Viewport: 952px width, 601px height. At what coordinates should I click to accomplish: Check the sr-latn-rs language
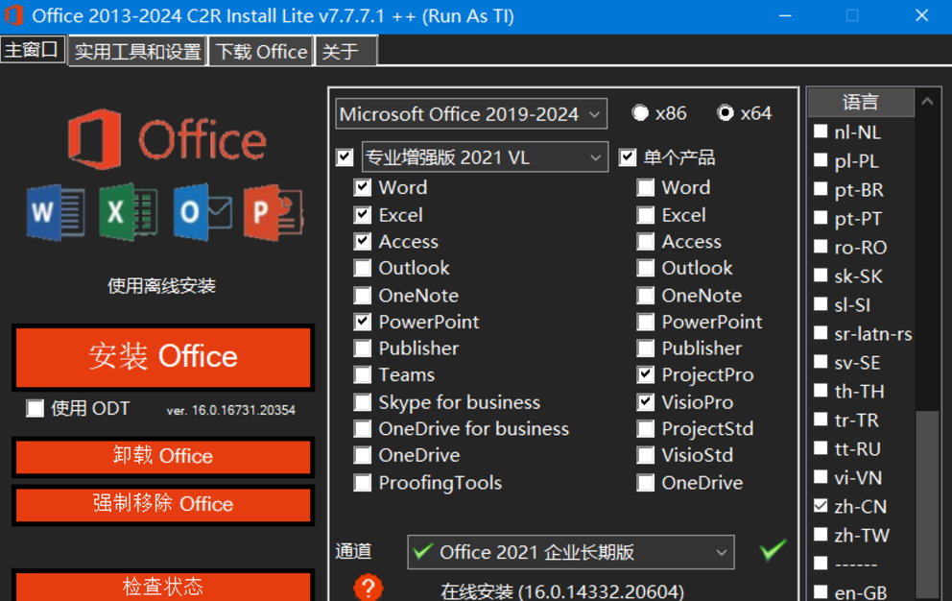[x=821, y=333]
